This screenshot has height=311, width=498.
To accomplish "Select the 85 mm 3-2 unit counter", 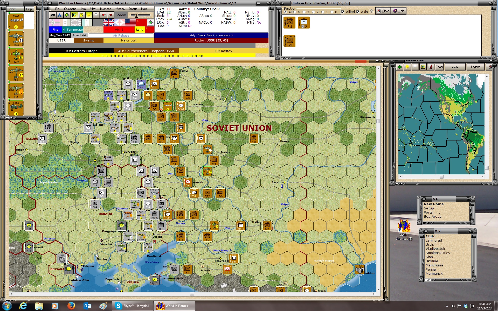I will coord(304,23).
